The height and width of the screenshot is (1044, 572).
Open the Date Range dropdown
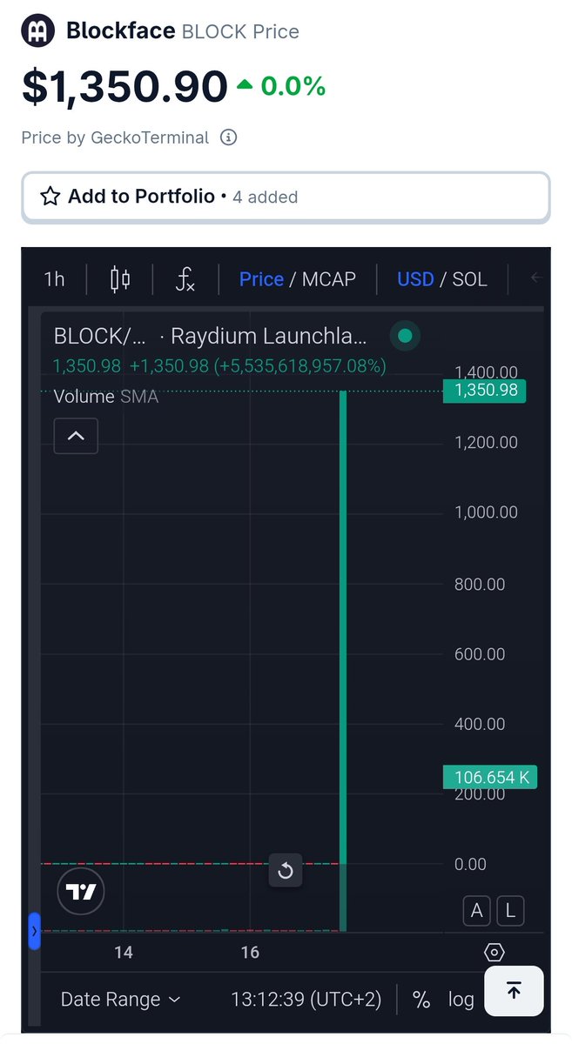click(x=120, y=1000)
